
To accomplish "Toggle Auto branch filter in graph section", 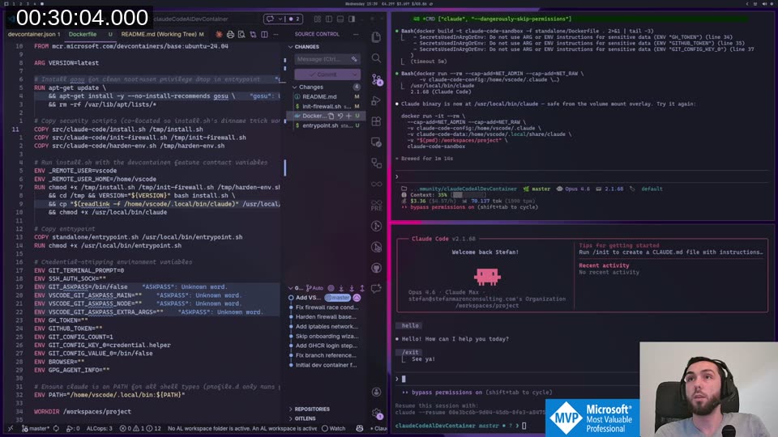I will point(314,288).
